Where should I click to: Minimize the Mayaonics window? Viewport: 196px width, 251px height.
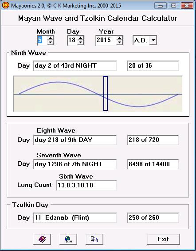tap(161, 6)
